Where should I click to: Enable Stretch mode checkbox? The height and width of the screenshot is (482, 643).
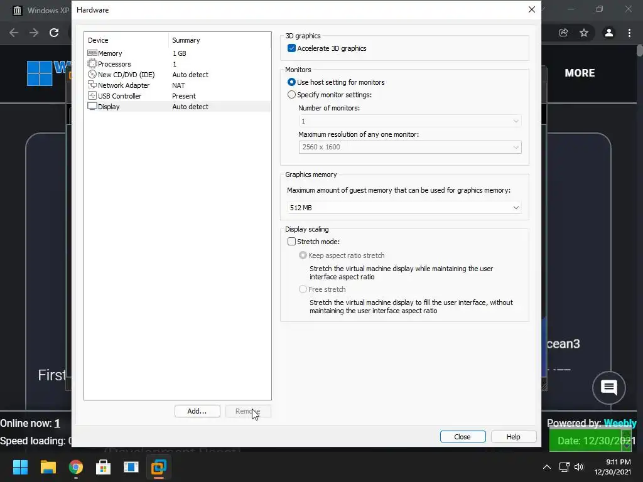tap(291, 242)
